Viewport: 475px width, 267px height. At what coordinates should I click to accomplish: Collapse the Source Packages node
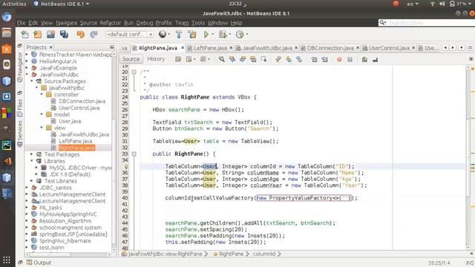pos(32,81)
